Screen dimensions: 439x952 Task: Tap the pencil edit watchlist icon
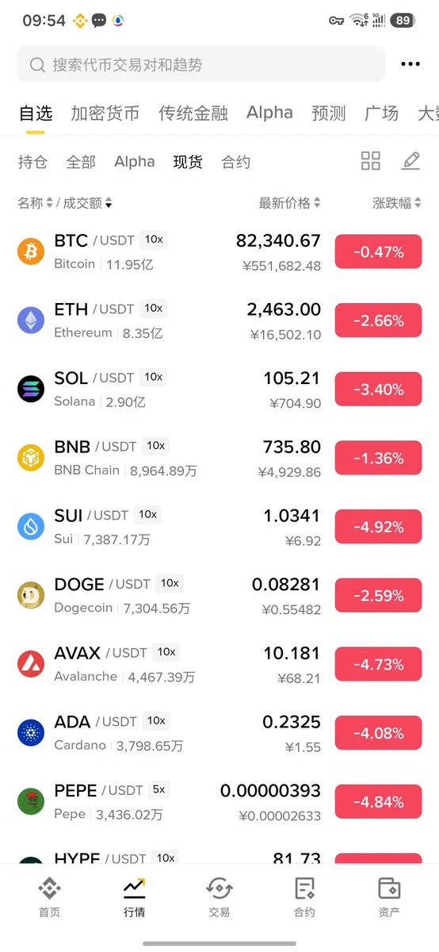pos(410,161)
